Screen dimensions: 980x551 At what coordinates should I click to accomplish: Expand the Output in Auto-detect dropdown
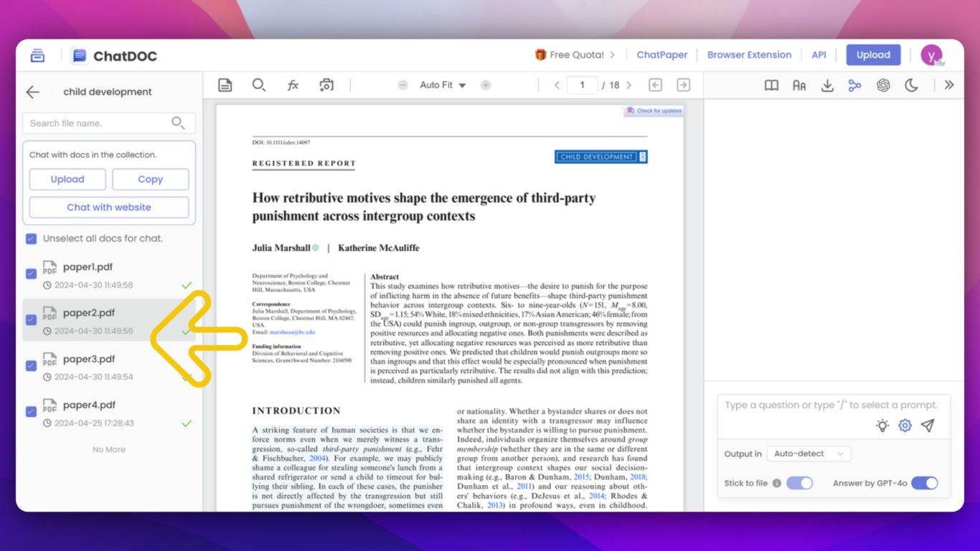coord(809,453)
